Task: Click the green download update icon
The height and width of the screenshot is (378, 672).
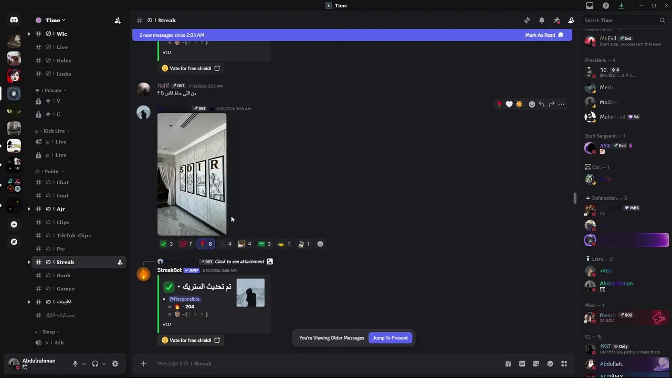Action: (x=621, y=6)
